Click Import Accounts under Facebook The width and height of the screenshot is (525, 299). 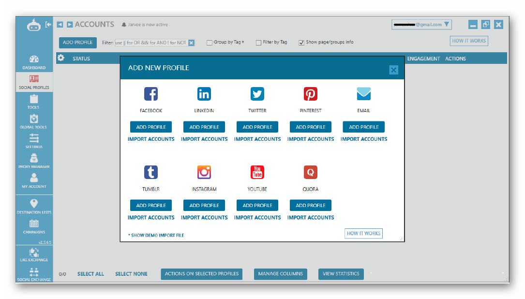click(151, 139)
